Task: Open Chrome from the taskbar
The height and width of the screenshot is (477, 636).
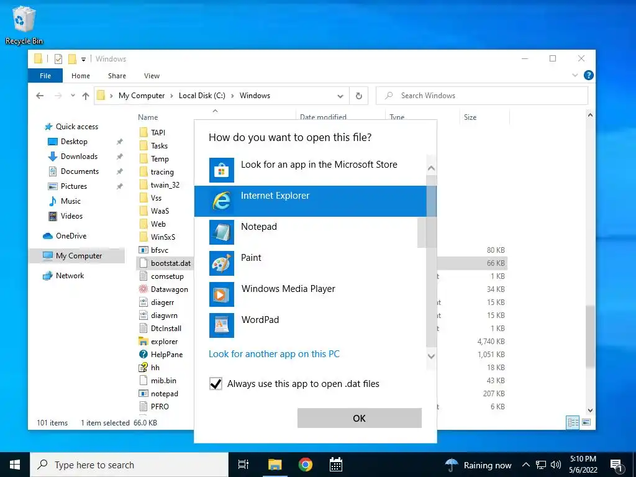Action: click(306, 465)
